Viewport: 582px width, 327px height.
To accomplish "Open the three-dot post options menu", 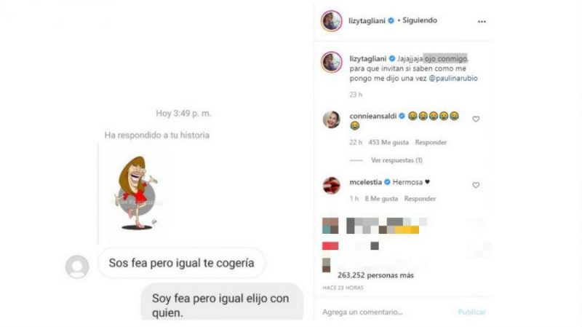I will point(482,22).
